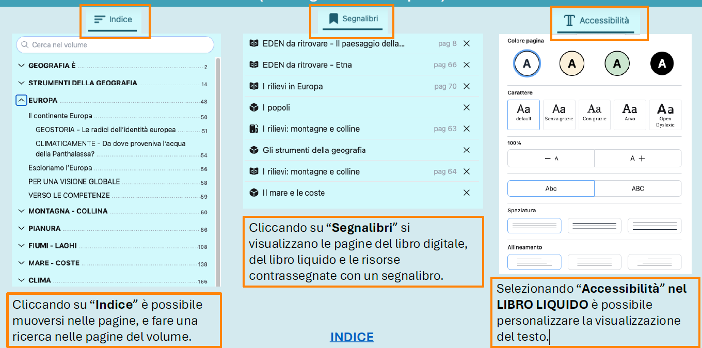This screenshot has height=348, width=702.
Task: Expand the MARE - COSTE chevron
Action: pos(21,263)
